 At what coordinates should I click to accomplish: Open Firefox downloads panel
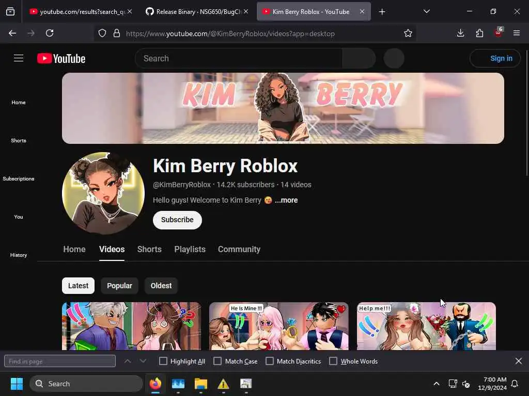pos(460,33)
